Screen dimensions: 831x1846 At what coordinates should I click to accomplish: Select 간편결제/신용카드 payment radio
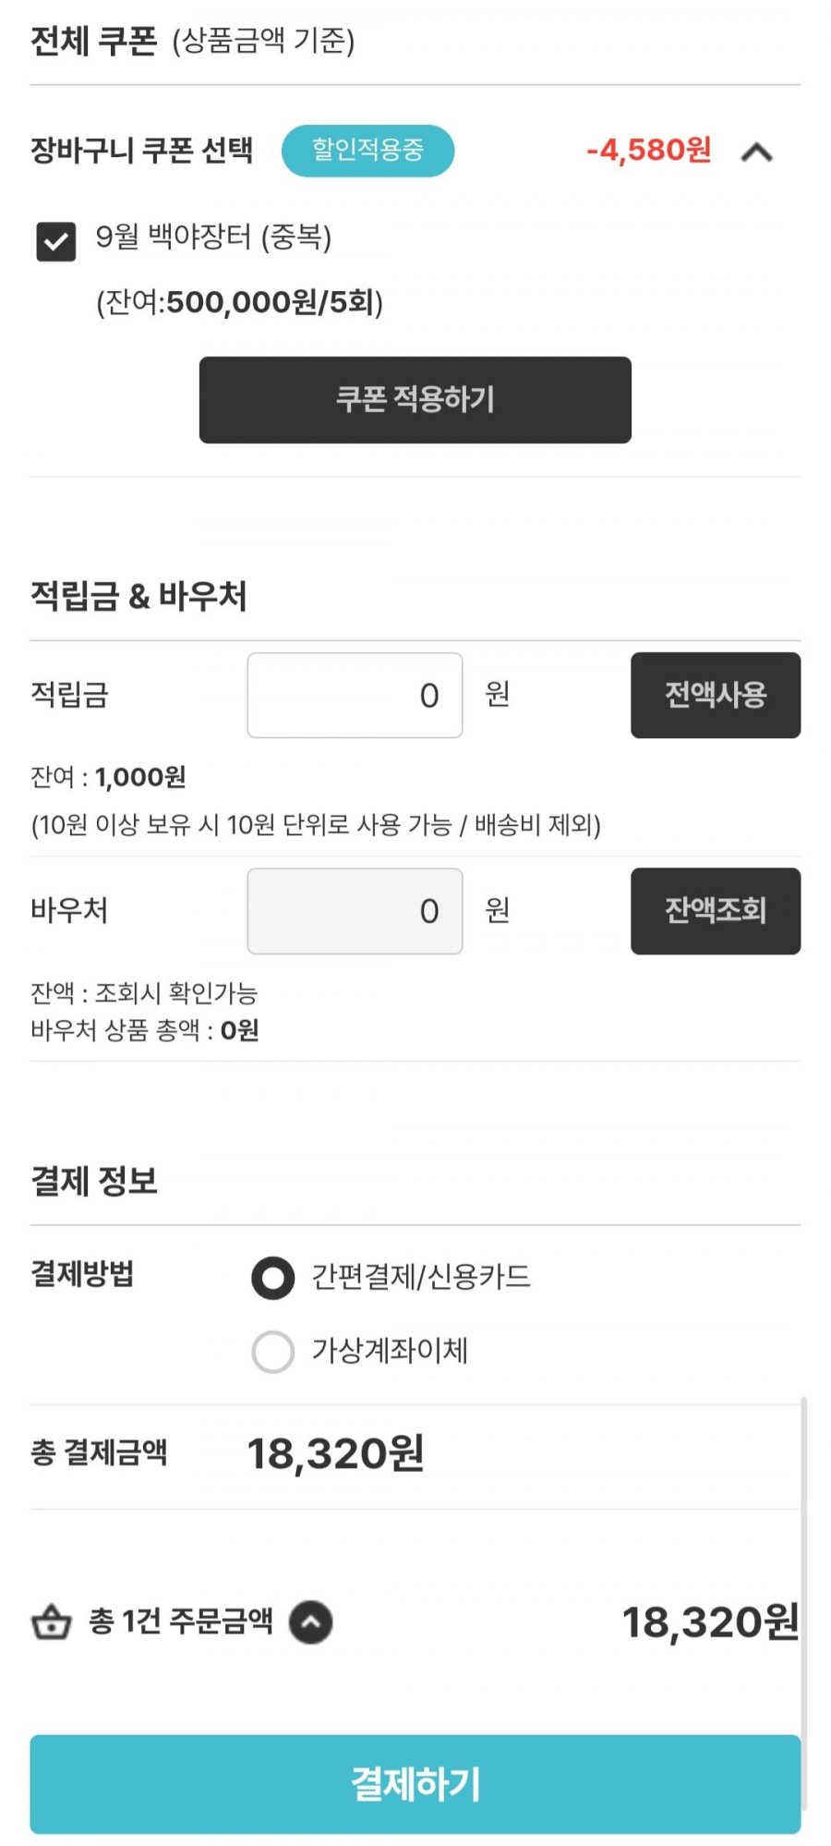[272, 1278]
